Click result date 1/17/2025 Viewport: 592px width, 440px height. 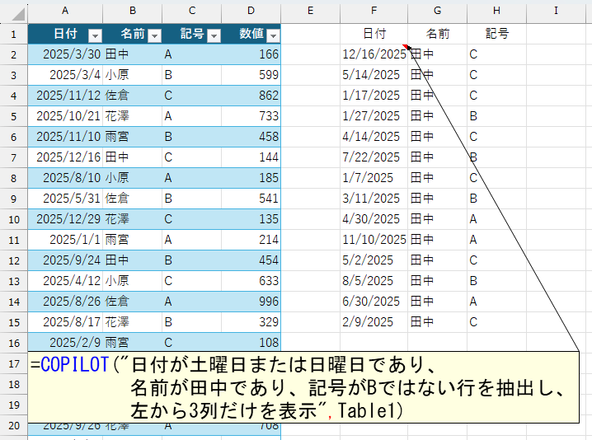click(374, 96)
